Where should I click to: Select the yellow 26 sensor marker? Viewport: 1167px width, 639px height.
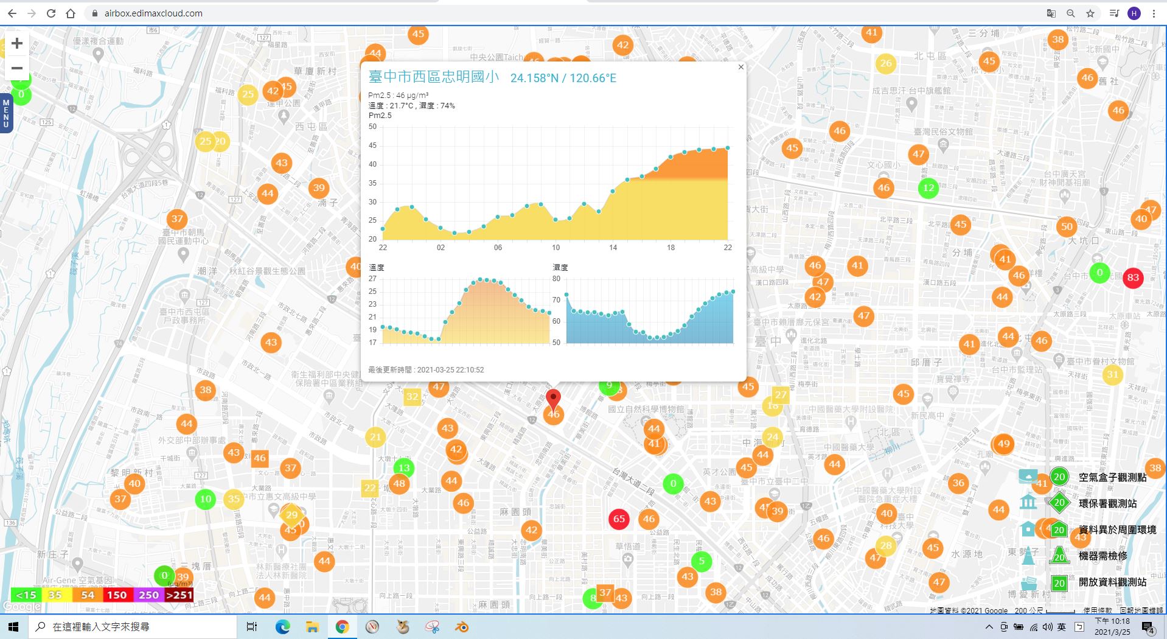click(886, 63)
